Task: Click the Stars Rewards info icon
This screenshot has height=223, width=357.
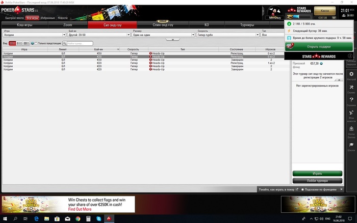Action: [x=350, y=56]
